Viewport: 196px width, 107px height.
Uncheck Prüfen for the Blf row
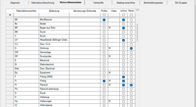(104, 20)
